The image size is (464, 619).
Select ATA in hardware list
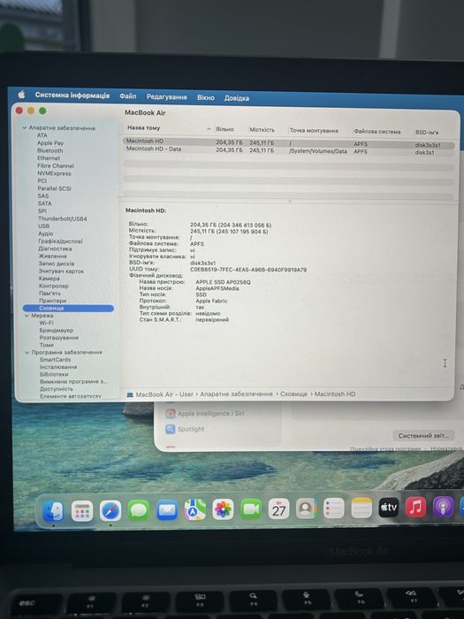coord(42,135)
